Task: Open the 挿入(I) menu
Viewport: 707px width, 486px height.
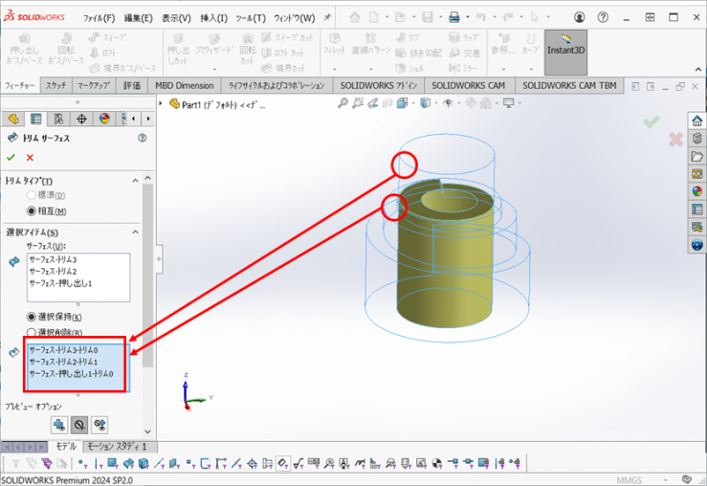Action: pyautogui.click(x=213, y=18)
